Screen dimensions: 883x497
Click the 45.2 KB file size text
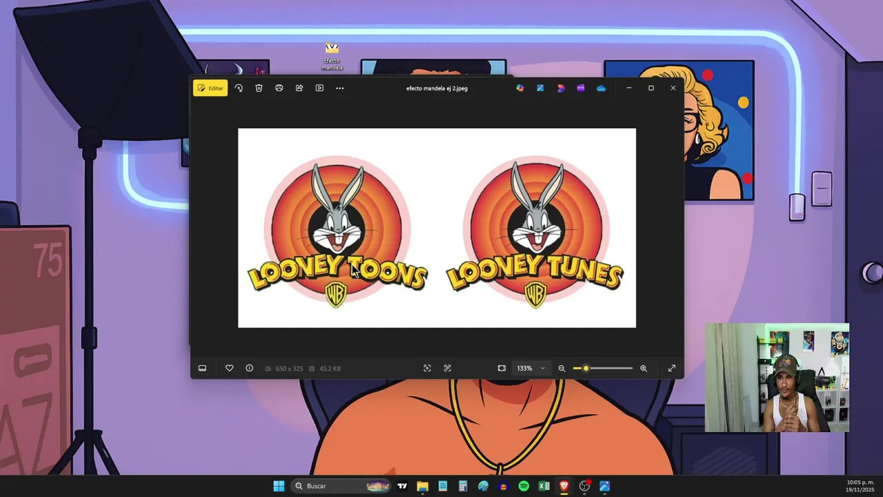point(330,369)
